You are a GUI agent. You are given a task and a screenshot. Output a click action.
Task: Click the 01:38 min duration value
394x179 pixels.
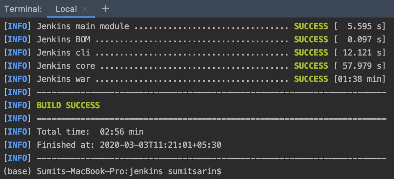(x=360, y=79)
